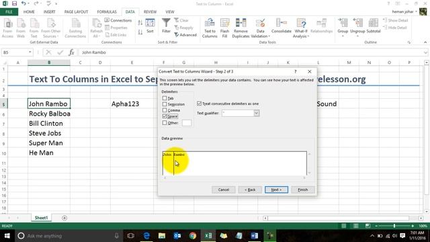Image resolution: width=430 pixels, height=242 pixels.
Task: Toggle Treat consecutive delimiters as one
Action: (x=200, y=104)
